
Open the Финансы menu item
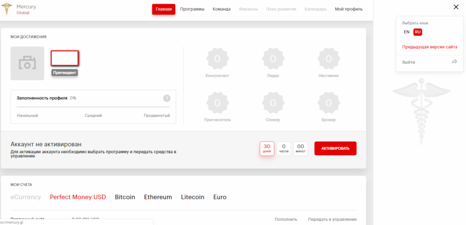248,9
